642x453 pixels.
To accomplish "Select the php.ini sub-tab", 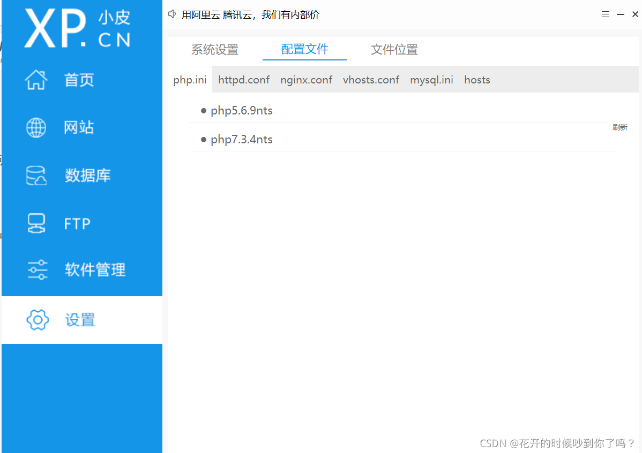I will coord(190,80).
